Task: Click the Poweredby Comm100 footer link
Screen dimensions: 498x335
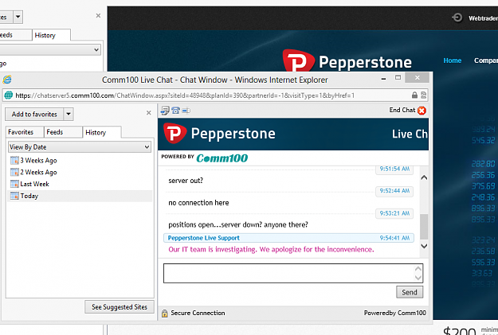Action: [394, 313]
